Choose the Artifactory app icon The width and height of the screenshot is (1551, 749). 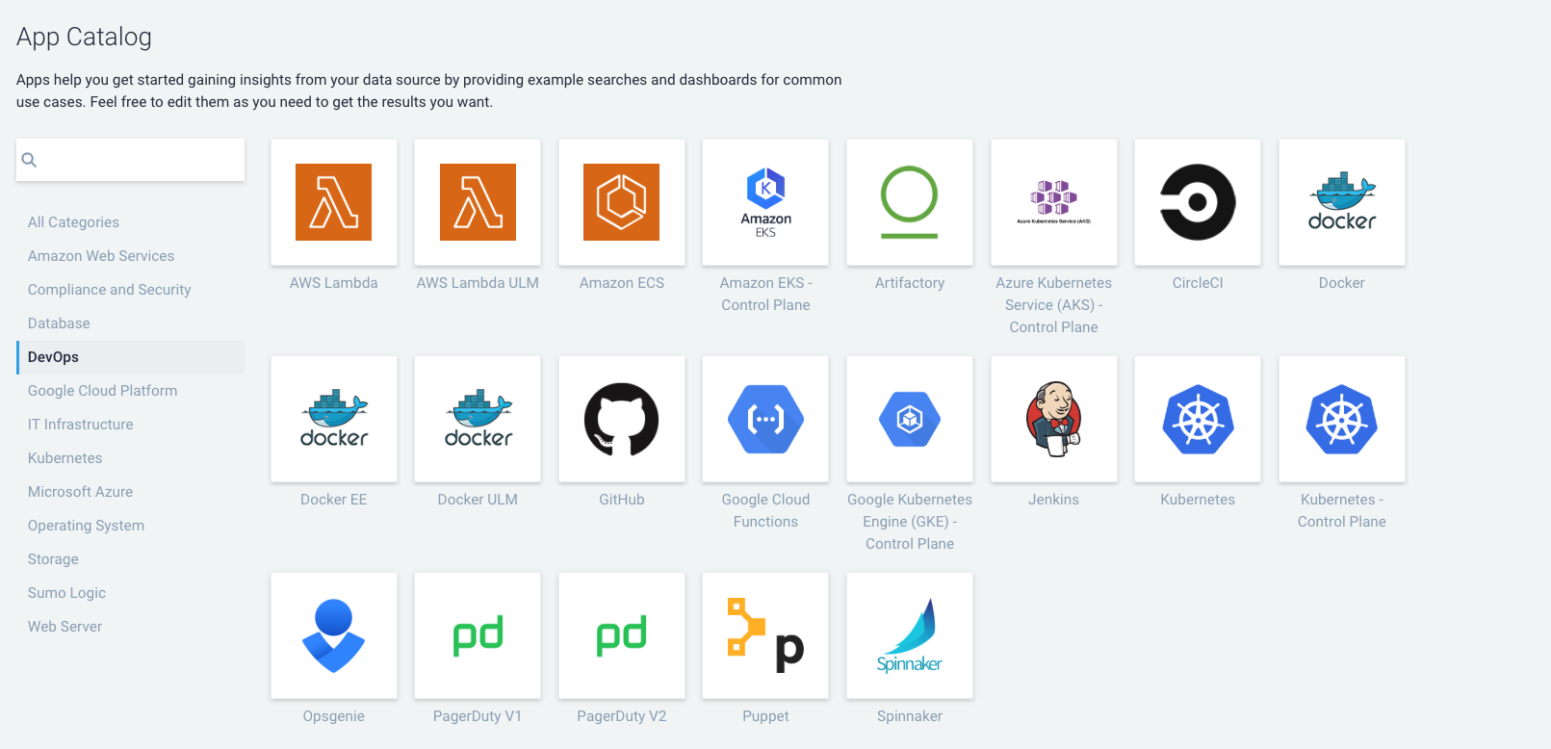coord(910,202)
